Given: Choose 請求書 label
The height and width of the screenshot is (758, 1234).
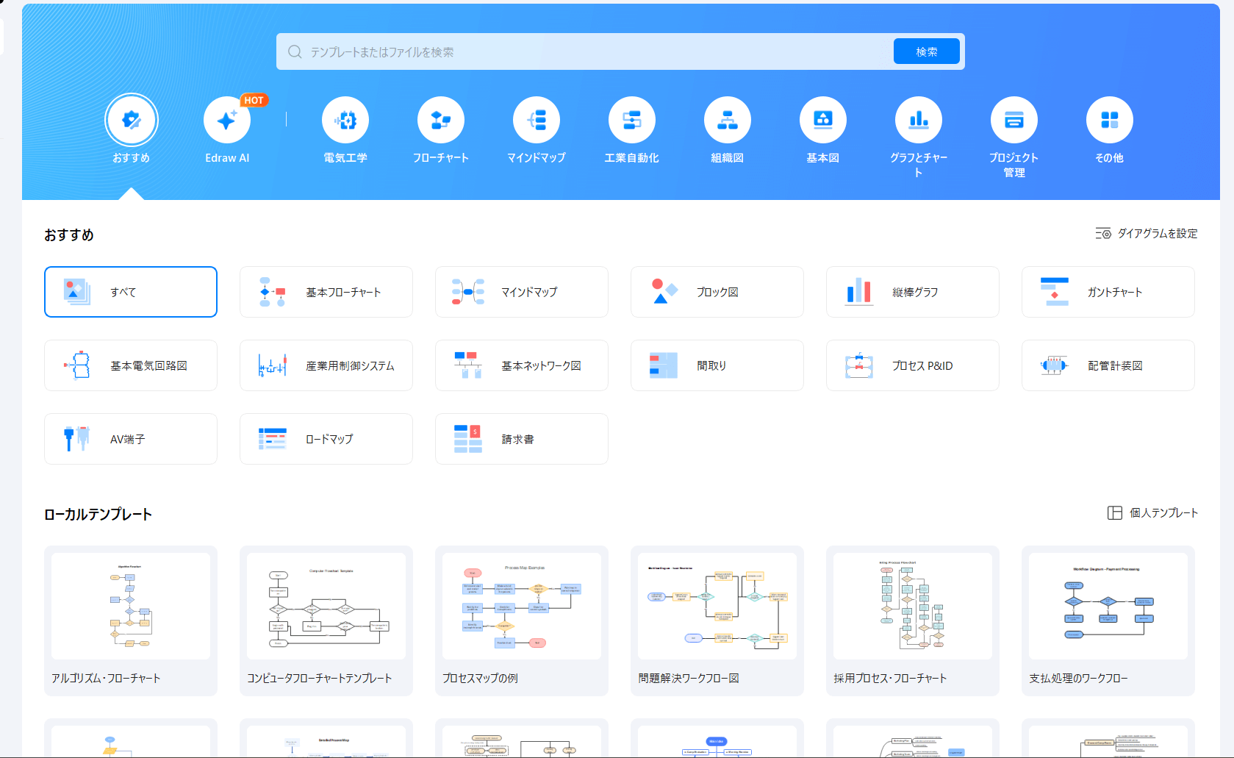Looking at the screenshot, I should point(518,439).
